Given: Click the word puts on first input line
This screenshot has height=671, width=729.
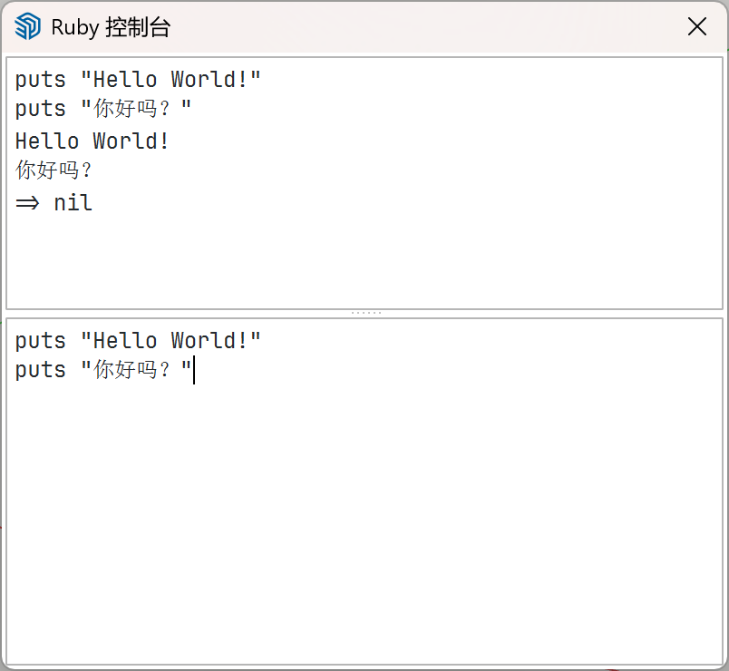Looking at the screenshot, I should (x=41, y=342).
